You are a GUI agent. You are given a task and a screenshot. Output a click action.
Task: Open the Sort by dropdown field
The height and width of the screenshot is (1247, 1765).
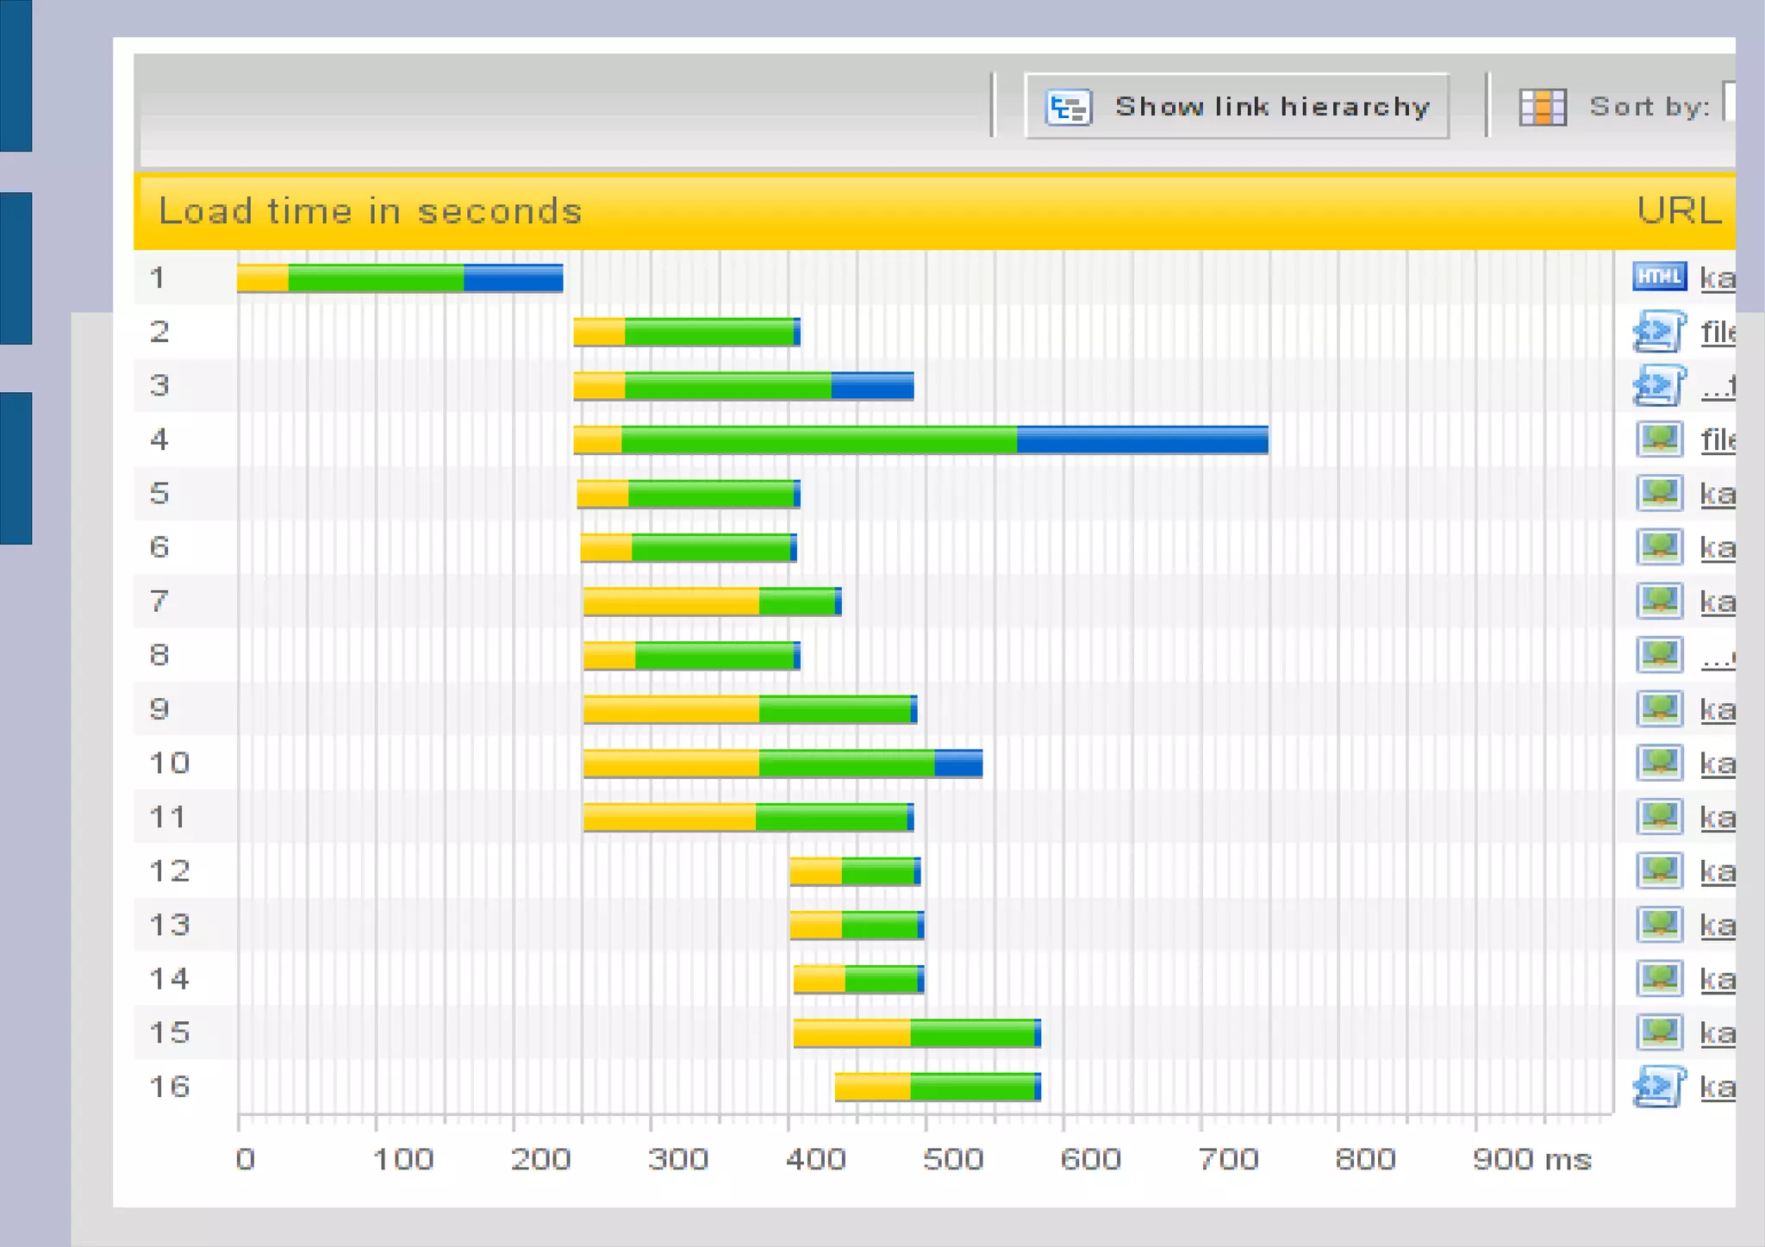[1728, 102]
